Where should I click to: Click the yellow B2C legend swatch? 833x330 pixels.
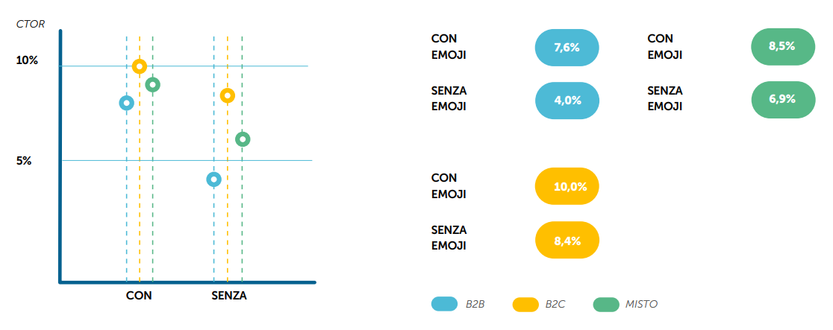coord(525,304)
